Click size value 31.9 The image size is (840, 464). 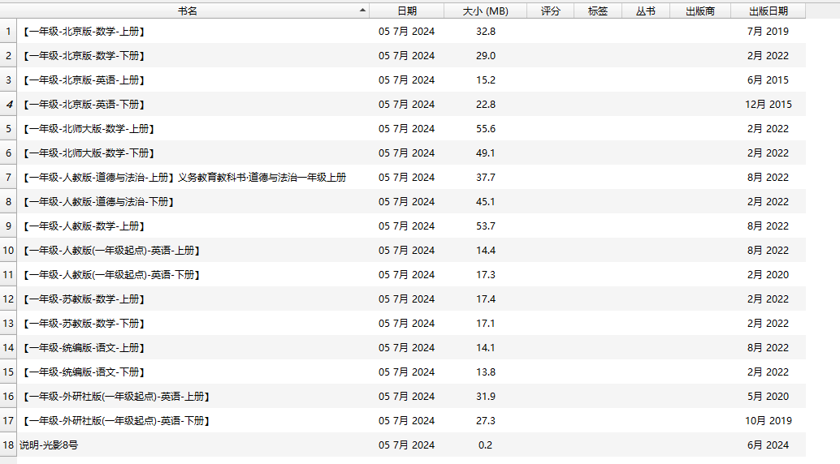point(486,397)
